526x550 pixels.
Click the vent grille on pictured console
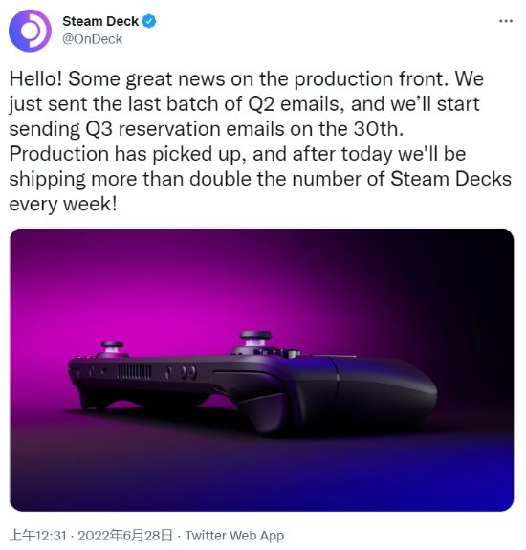(134, 372)
